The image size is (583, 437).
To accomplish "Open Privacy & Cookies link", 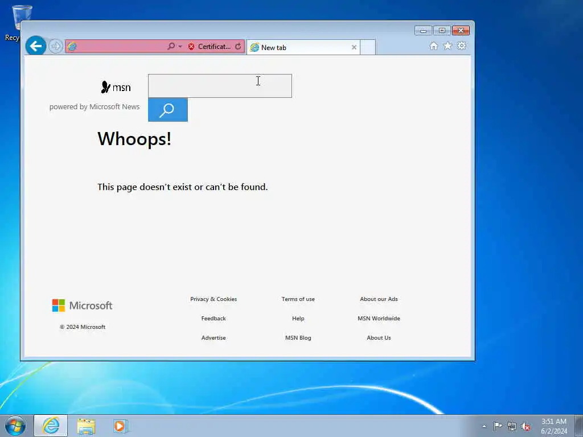I will [x=214, y=299].
